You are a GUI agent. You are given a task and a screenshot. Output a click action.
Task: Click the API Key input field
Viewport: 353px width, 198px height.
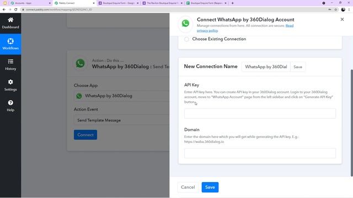pyautogui.click(x=260, y=113)
